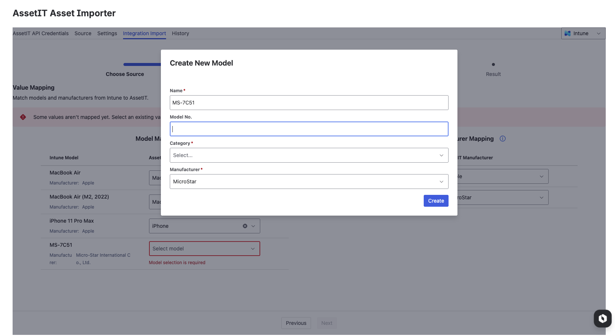Expand the iPhone model dropdown chevron

pos(253,226)
